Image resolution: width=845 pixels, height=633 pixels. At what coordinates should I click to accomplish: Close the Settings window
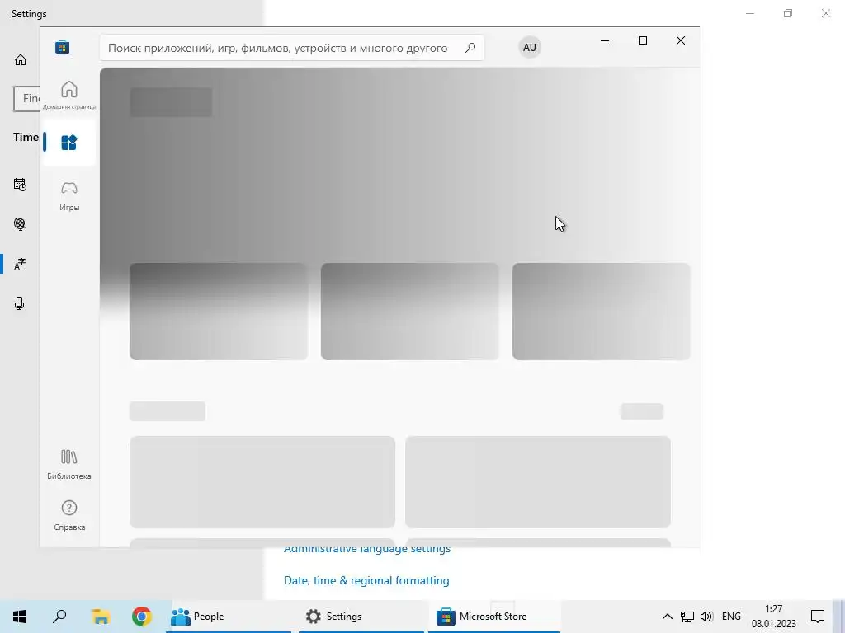click(825, 13)
